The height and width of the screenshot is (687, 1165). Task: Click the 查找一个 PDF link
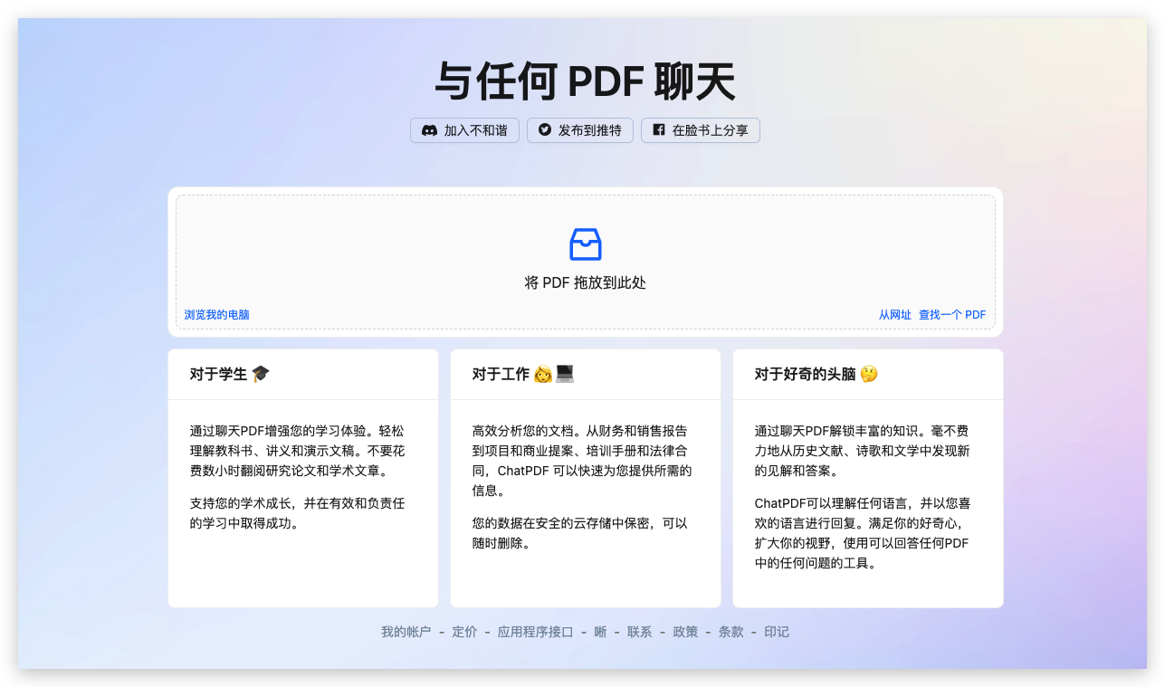click(x=952, y=315)
